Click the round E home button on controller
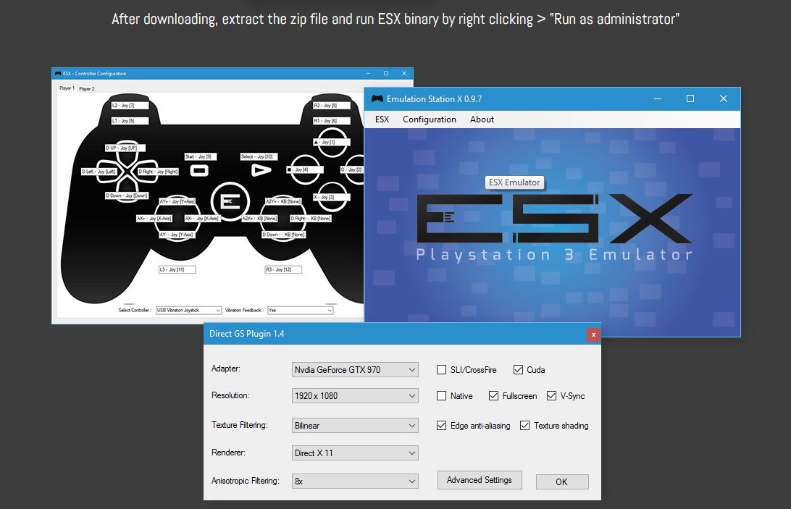 tap(230, 202)
